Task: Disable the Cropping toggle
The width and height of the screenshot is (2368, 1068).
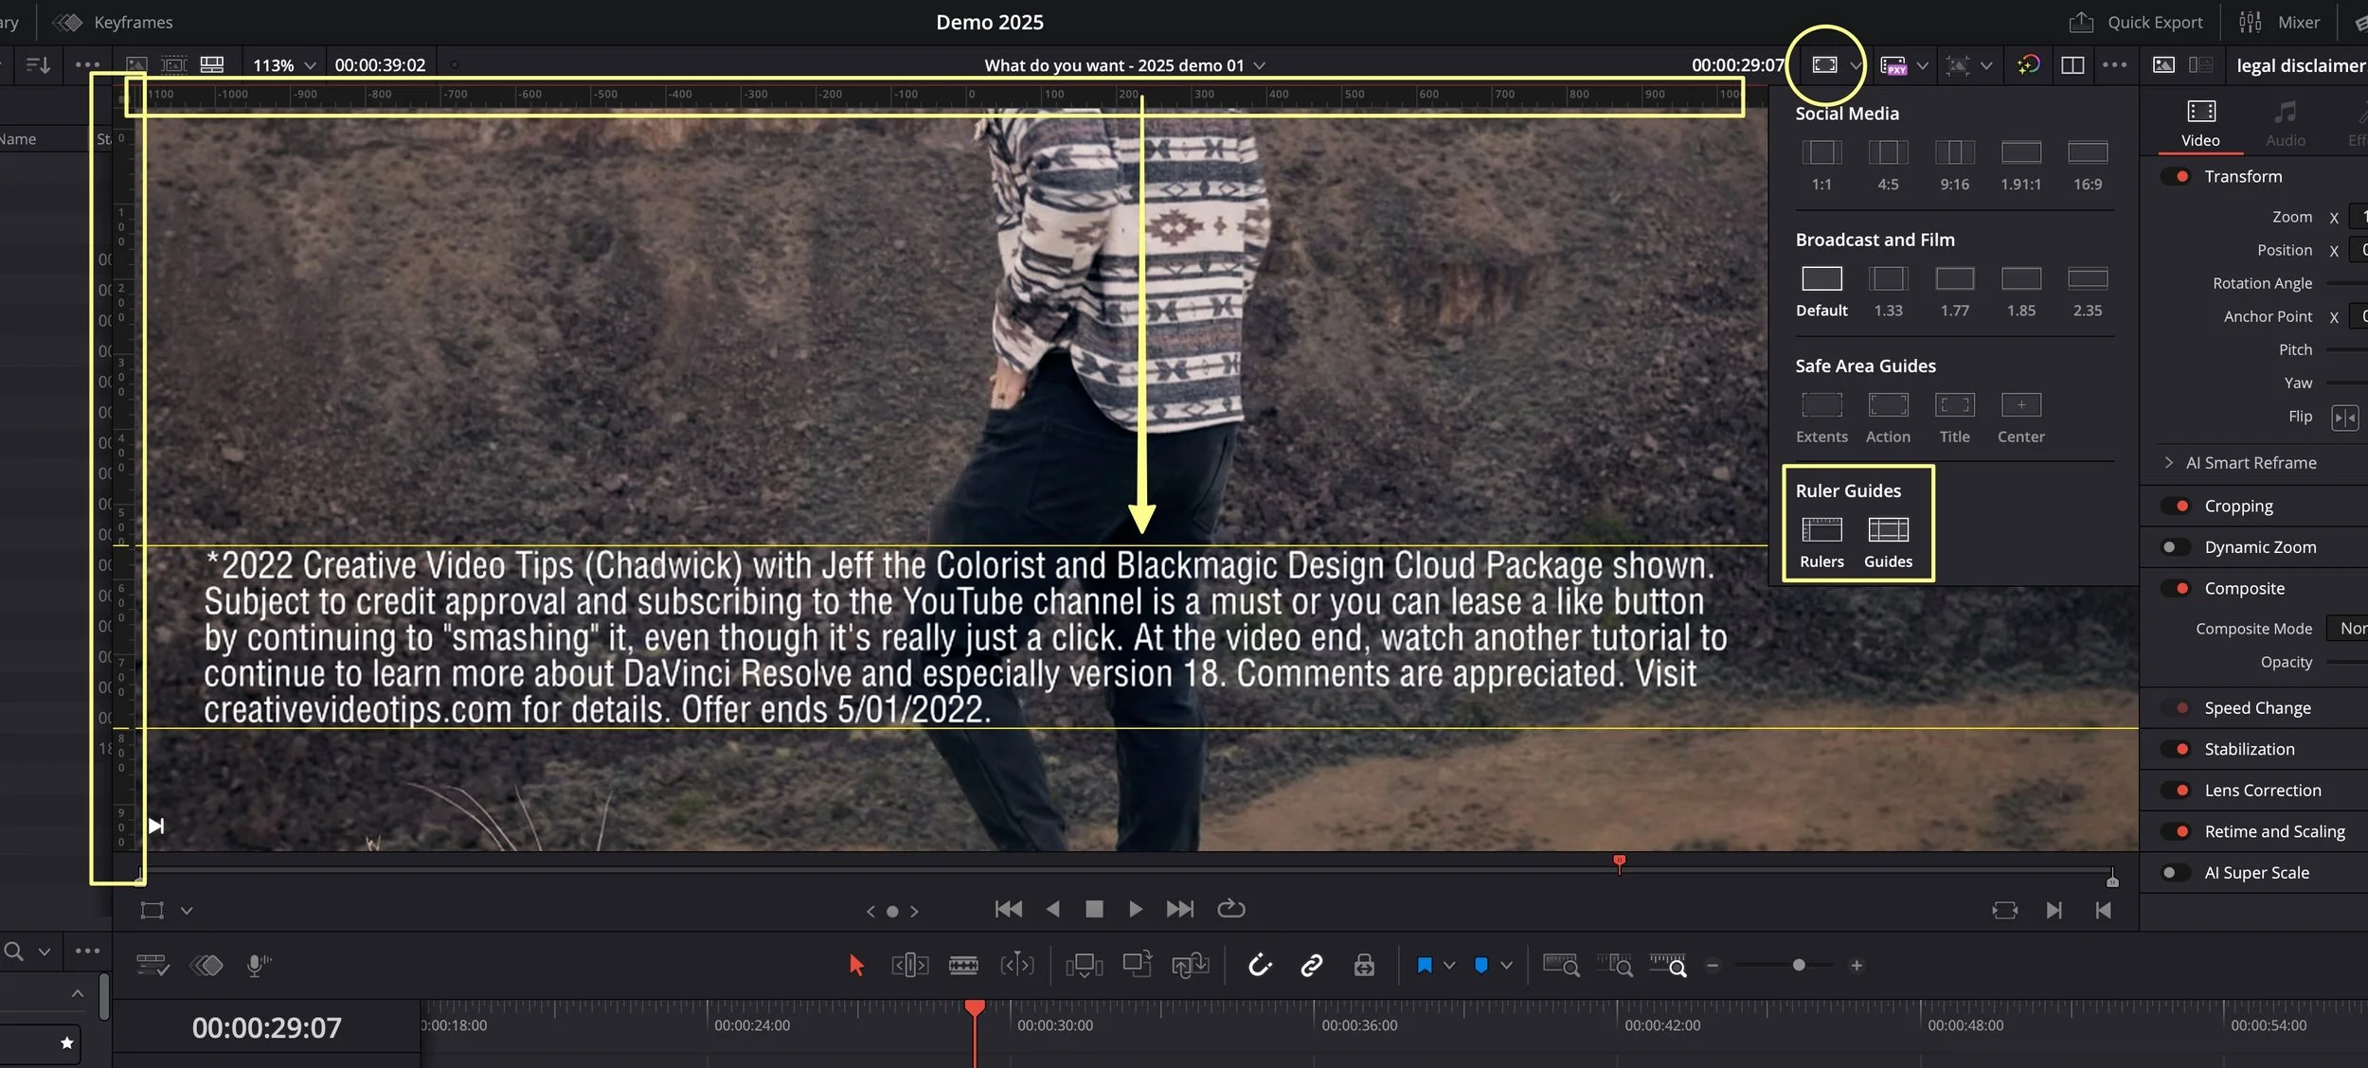Action: coord(2177,506)
